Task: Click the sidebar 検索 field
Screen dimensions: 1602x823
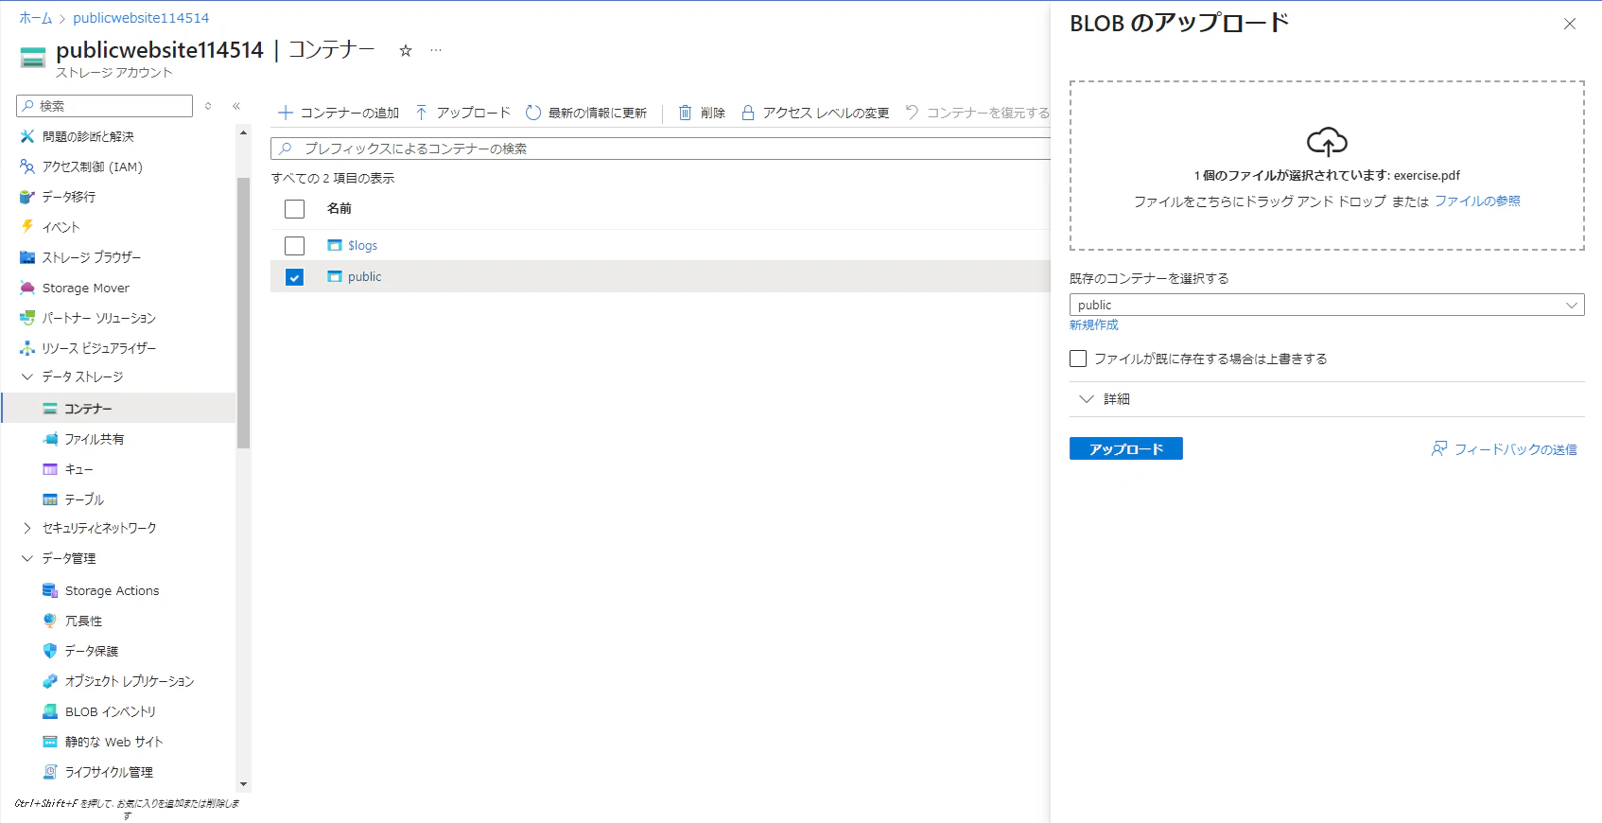Action: 104,106
